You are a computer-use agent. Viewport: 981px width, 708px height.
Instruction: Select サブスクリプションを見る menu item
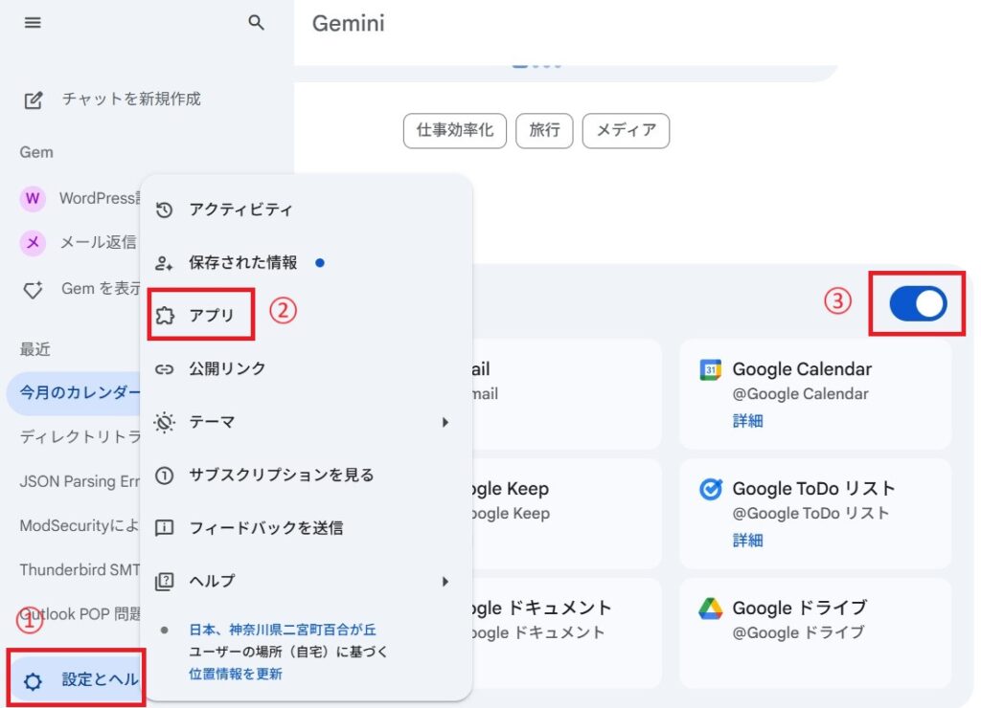307,476
